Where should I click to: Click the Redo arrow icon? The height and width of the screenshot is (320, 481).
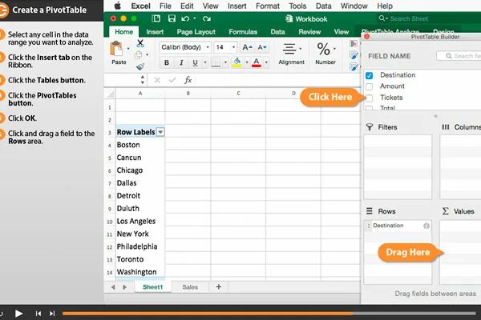click(207, 18)
